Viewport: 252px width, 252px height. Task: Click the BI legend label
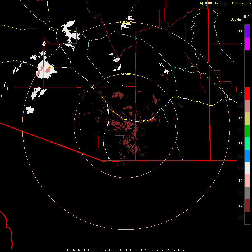[x=240, y=206]
